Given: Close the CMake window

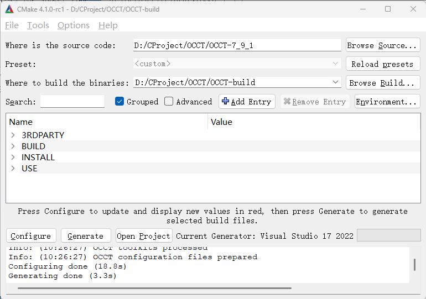Looking at the screenshot, I should (x=413, y=9).
